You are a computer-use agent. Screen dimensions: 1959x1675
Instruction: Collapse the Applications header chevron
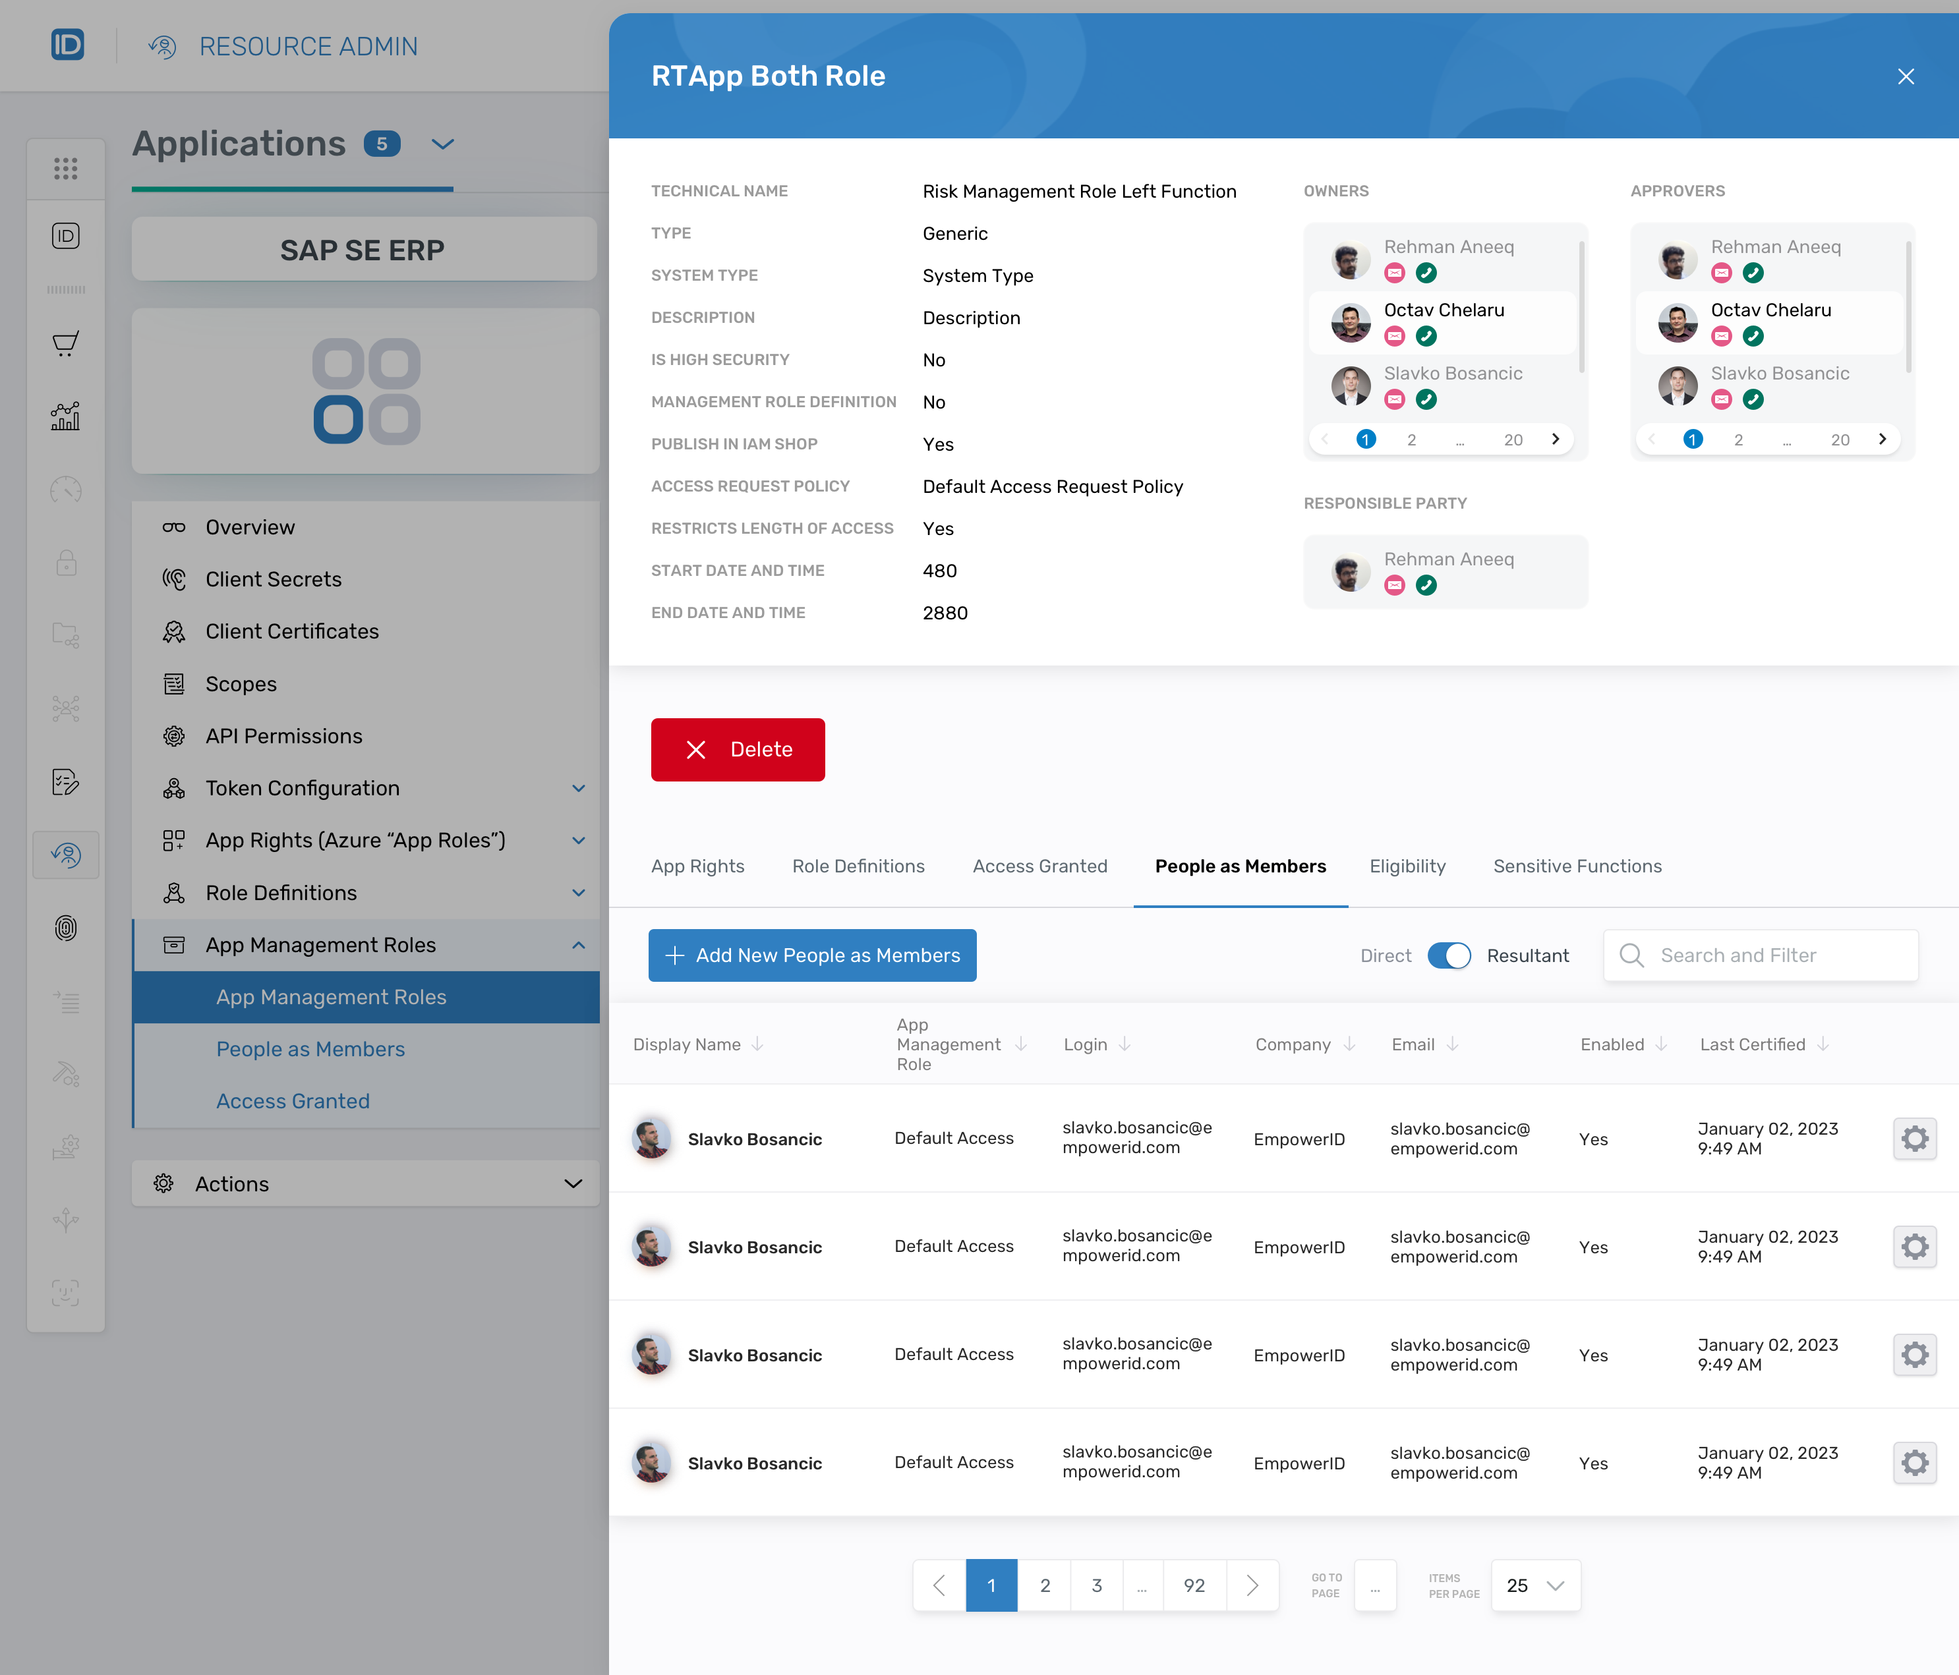click(x=442, y=144)
